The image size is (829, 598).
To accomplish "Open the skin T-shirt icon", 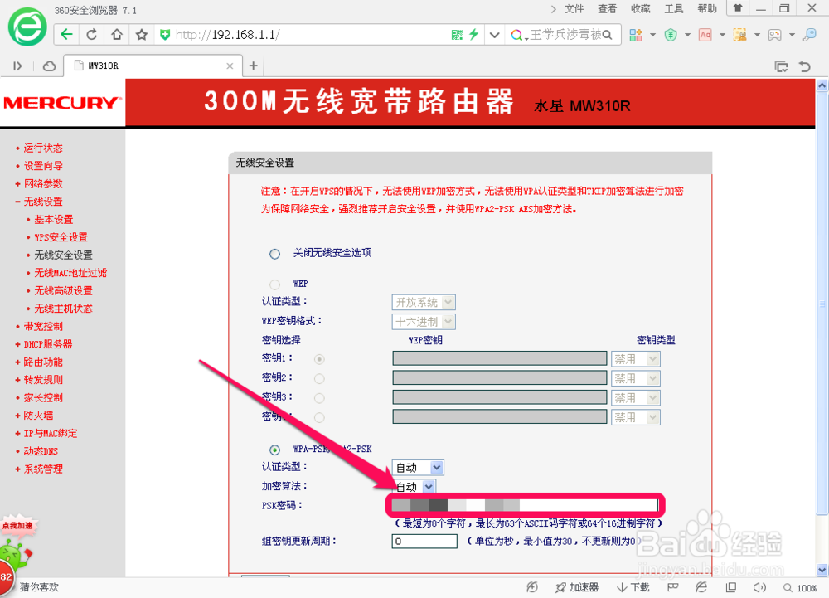I will pos(738,8).
